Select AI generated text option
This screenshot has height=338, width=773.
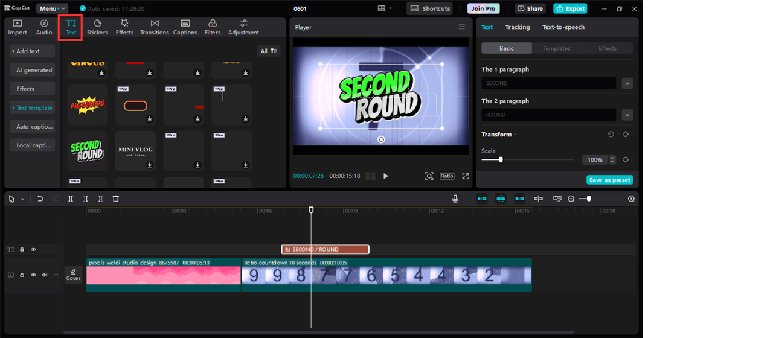point(32,70)
